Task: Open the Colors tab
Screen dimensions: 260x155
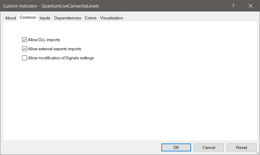Action: (x=91, y=18)
